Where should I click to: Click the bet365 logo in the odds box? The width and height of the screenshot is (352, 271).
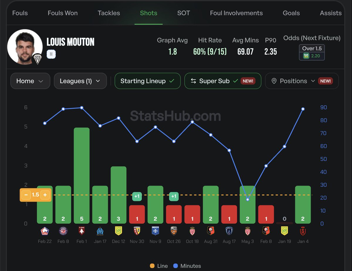tap(306, 56)
